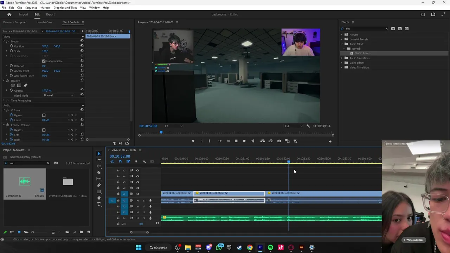Expand the Time Remapping effect
This screenshot has height=253, width=450.
3,100
